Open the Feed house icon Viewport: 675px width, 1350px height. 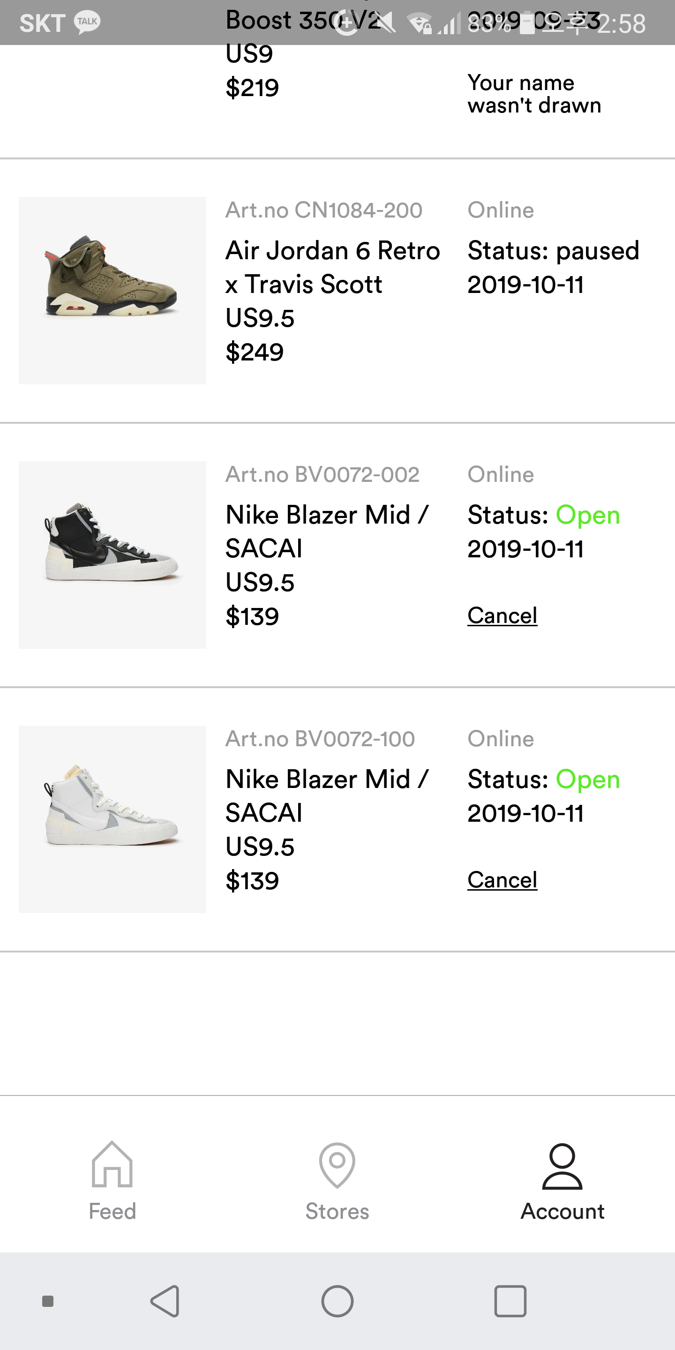[112, 1164]
